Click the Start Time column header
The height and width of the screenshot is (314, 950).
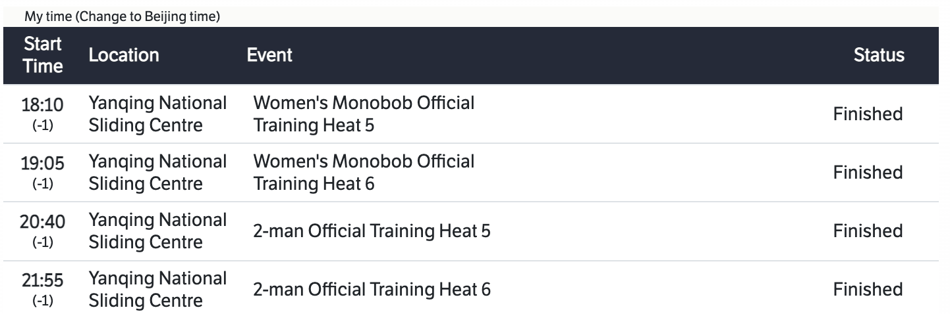point(43,55)
